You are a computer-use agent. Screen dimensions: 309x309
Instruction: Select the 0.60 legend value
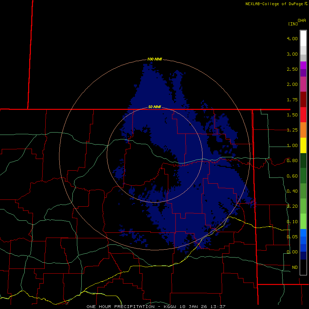click(x=292, y=176)
